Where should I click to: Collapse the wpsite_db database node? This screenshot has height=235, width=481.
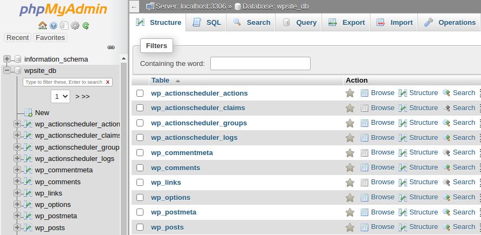click(7, 71)
